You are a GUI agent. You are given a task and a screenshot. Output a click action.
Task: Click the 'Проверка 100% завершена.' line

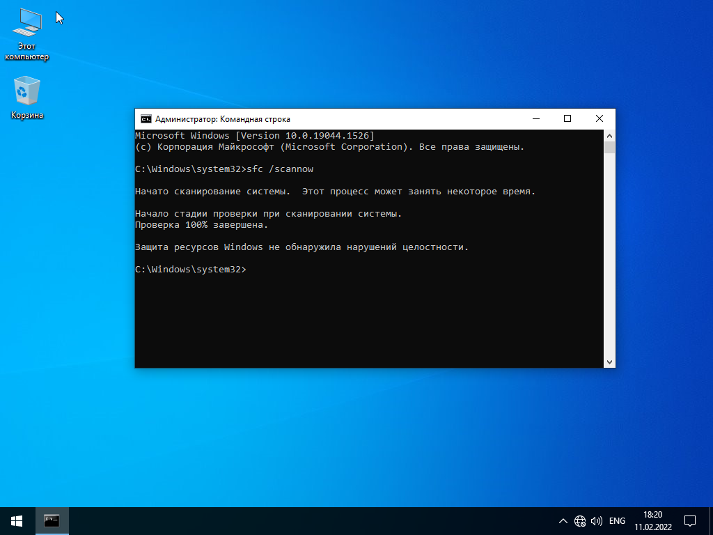[201, 225]
